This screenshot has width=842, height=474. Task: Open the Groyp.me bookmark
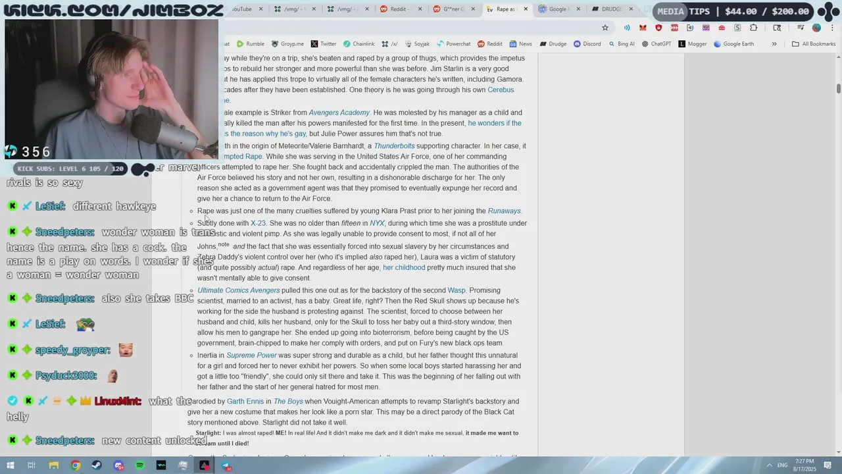tap(287, 44)
